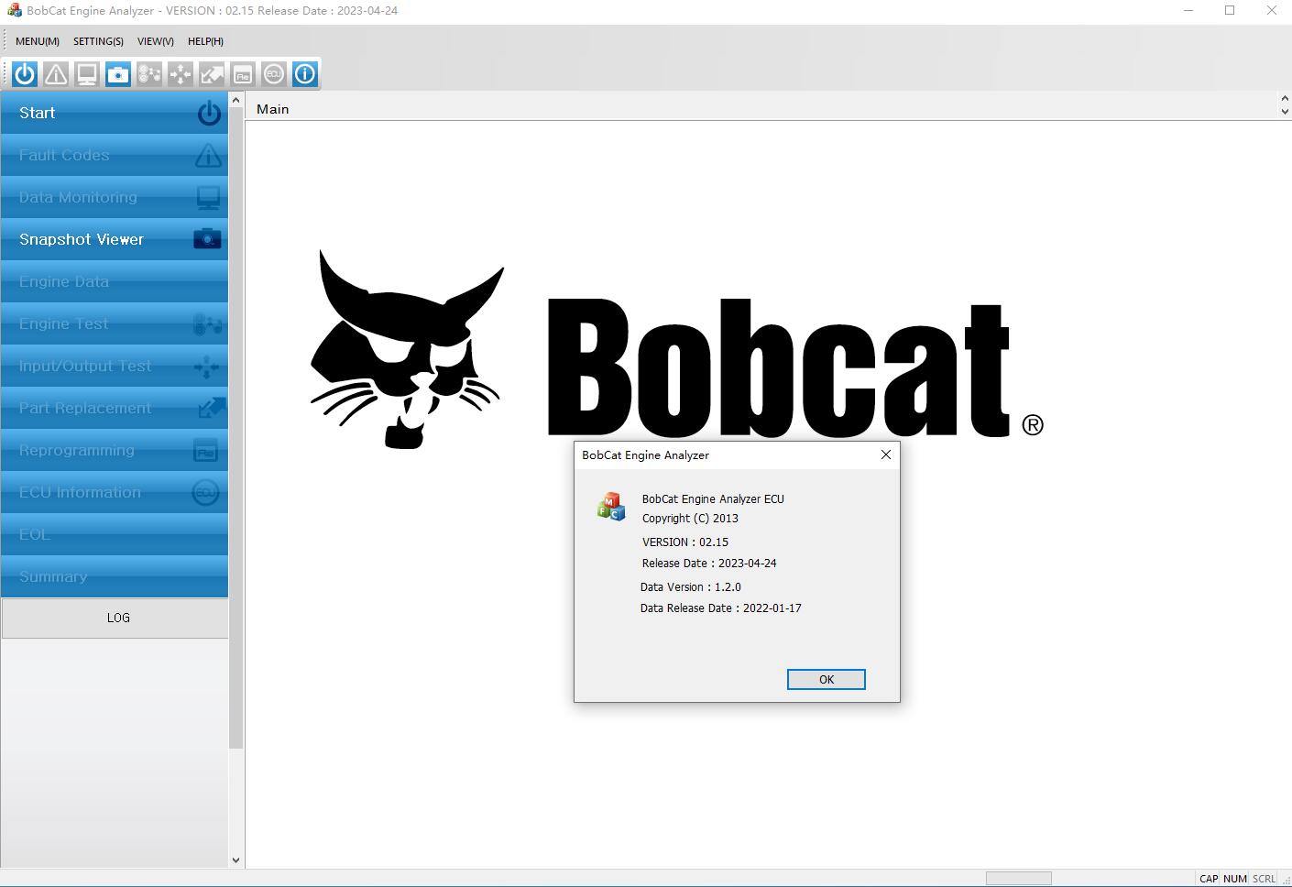Maximize the main application window
The width and height of the screenshot is (1292, 887).
point(1230,10)
